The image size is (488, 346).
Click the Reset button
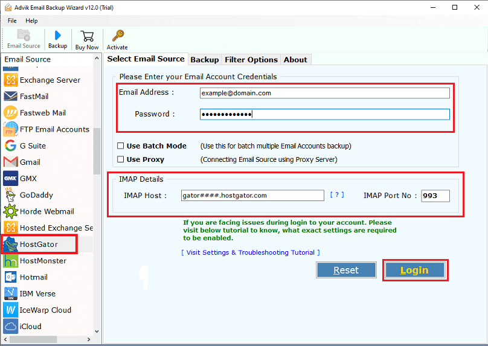(346, 270)
